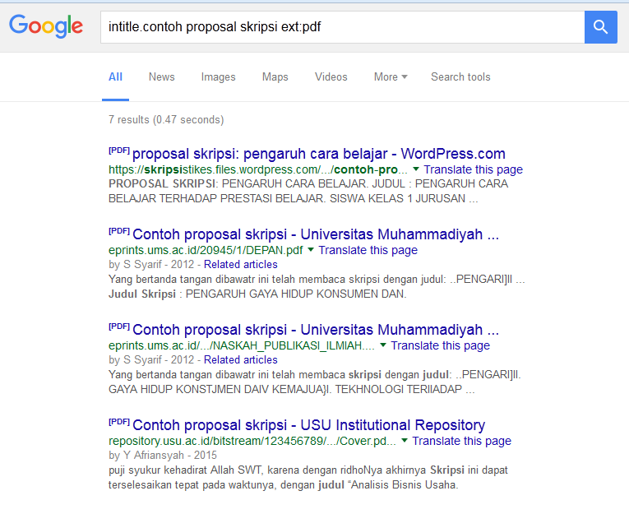Translate the NASKAH_PUBLIKASI_ILMIAH result page
Image resolution: width=629 pixels, height=514 pixels.
(441, 345)
